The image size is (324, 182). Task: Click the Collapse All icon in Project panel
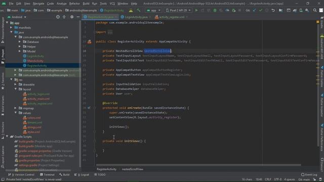pos(64,17)
